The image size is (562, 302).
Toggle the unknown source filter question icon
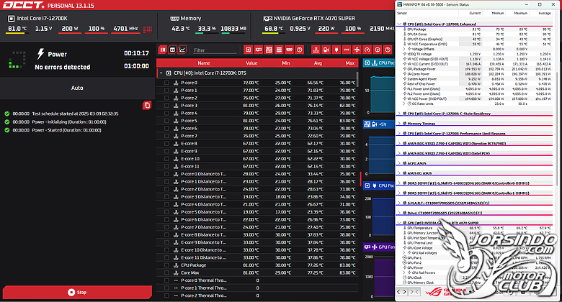point(300,50)
